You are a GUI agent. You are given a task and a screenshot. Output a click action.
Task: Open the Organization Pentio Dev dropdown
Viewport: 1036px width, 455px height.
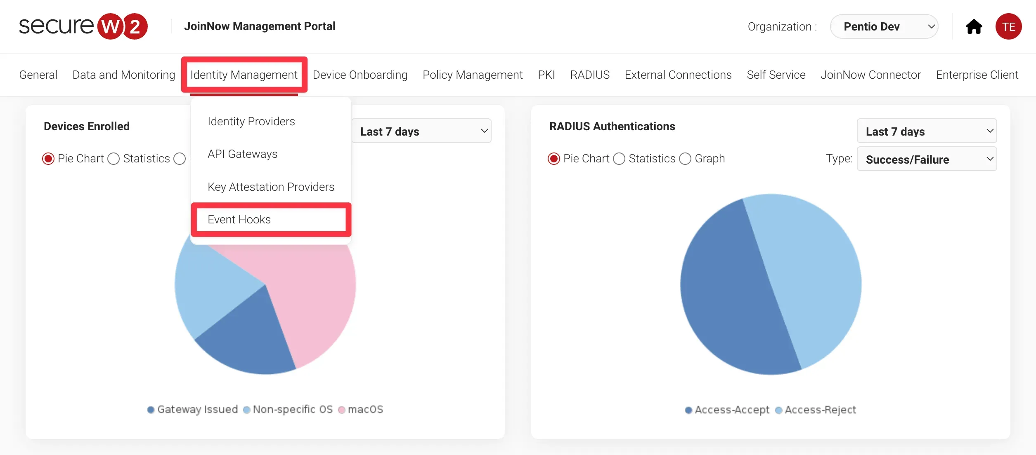point(884,27)
